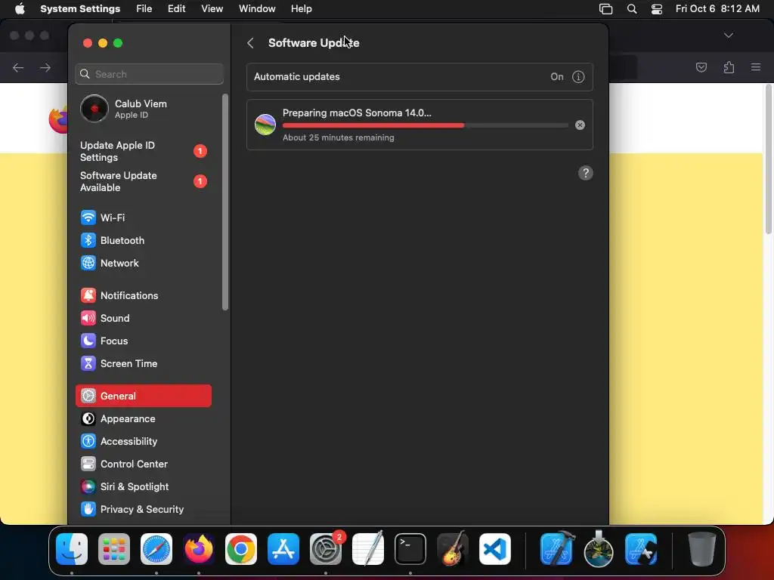774x580 pixels.
Task: Click the sidebar scrollbar
Action: [225, 202]
